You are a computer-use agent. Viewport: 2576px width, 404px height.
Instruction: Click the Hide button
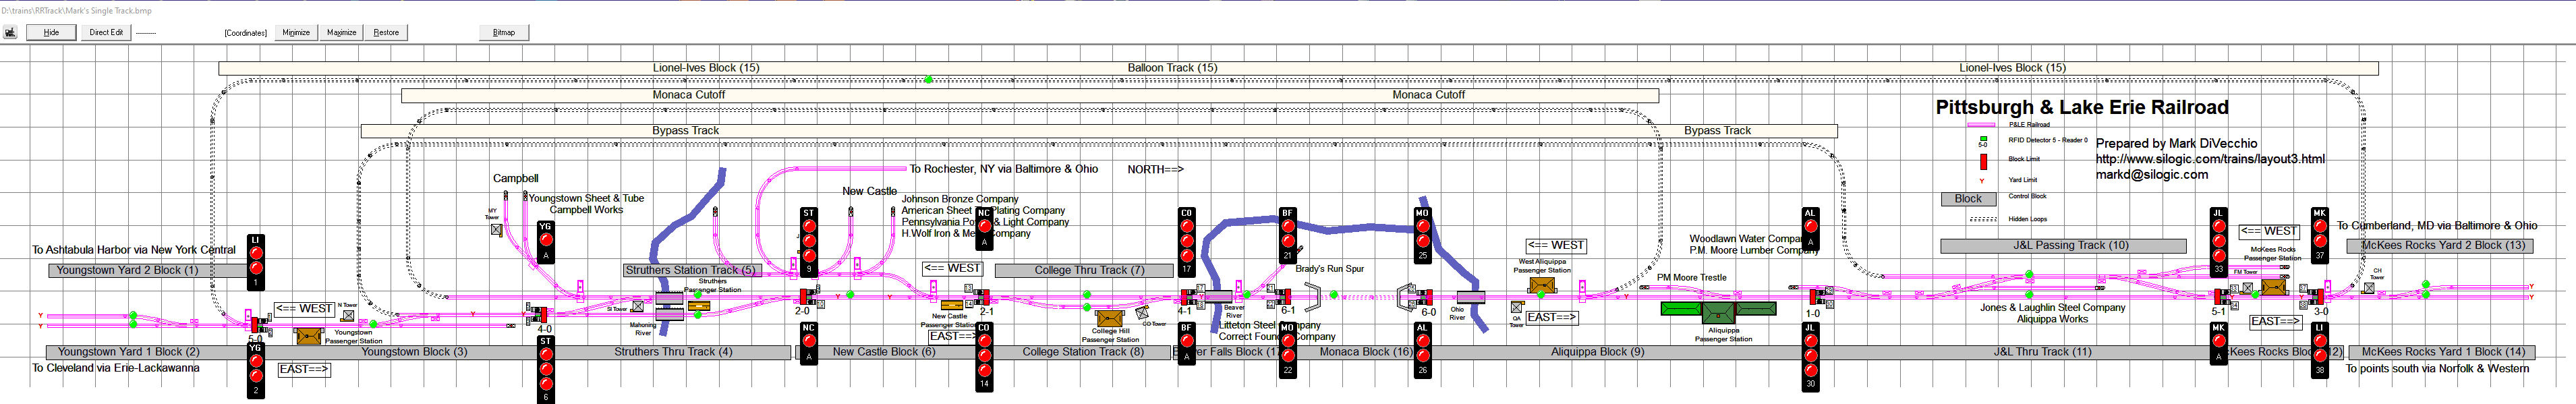(x=51, y=32)
